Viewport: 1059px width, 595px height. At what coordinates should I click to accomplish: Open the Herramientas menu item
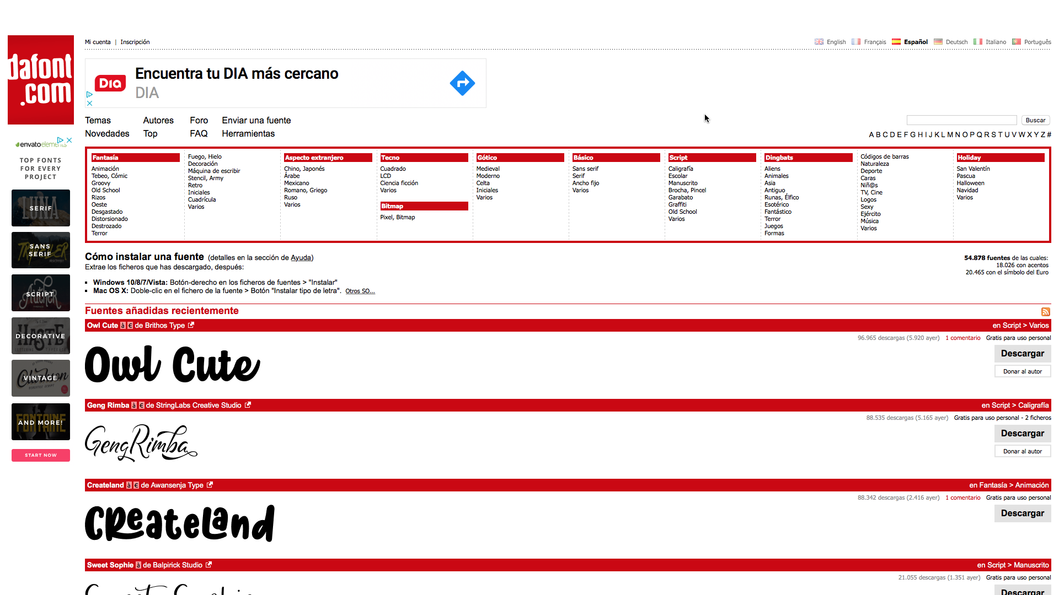248,133
